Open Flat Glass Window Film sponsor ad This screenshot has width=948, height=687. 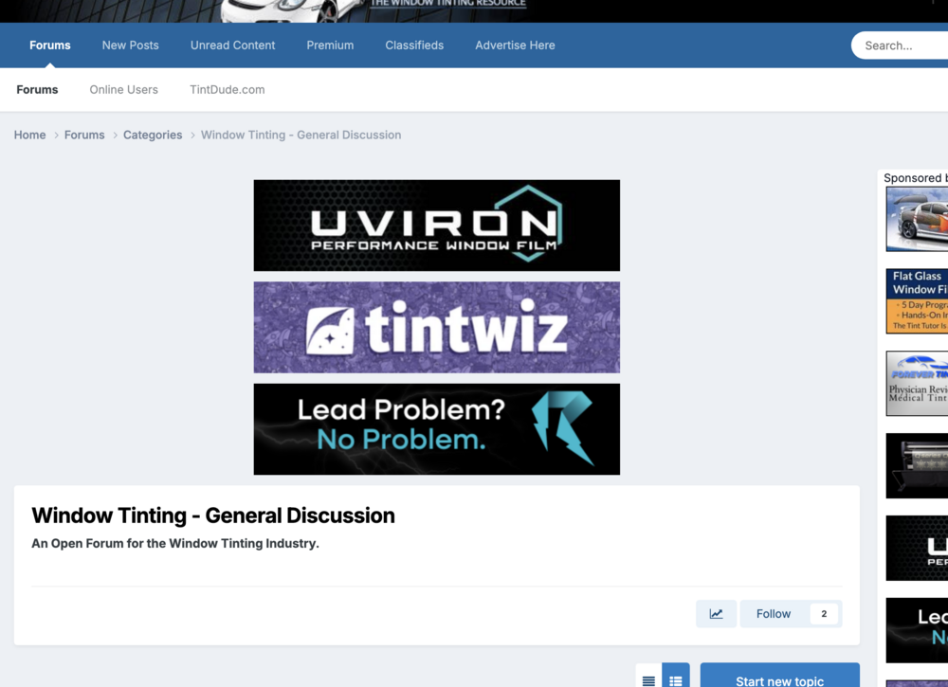coord(917,301)
